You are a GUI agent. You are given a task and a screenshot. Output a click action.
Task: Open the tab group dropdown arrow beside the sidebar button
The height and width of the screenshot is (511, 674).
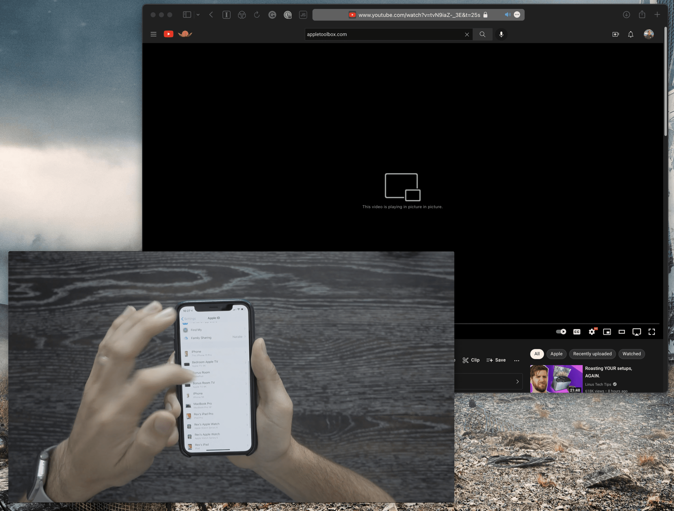(x=198, y=15)
